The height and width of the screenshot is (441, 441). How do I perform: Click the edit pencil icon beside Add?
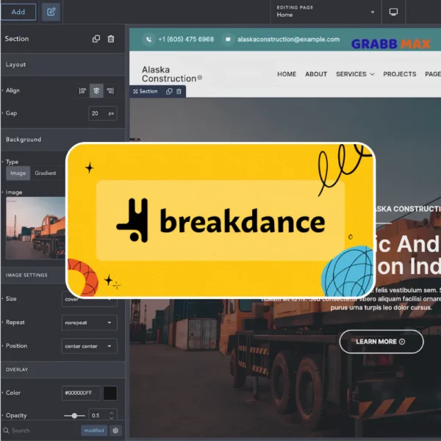click(51, 12)
